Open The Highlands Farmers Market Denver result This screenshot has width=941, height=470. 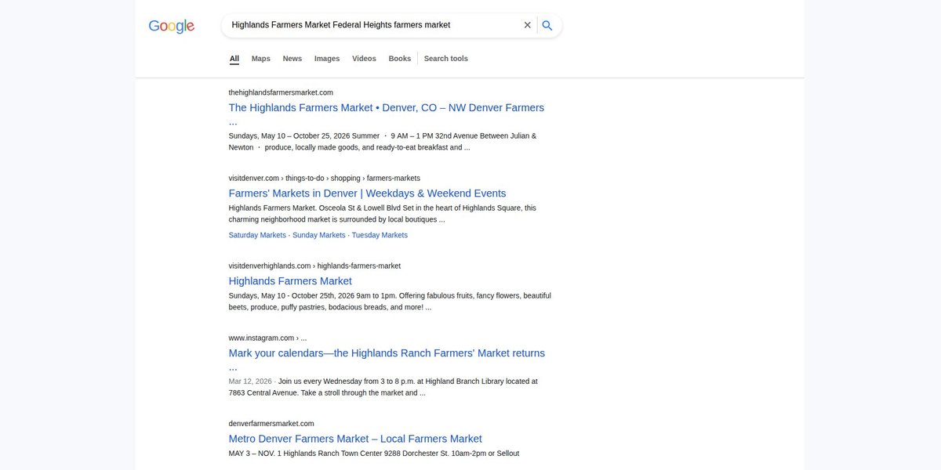coord(387,114)
